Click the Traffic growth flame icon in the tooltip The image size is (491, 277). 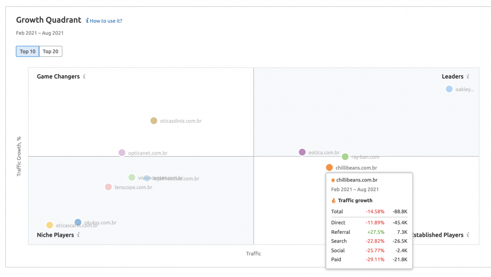pos(333,200)
